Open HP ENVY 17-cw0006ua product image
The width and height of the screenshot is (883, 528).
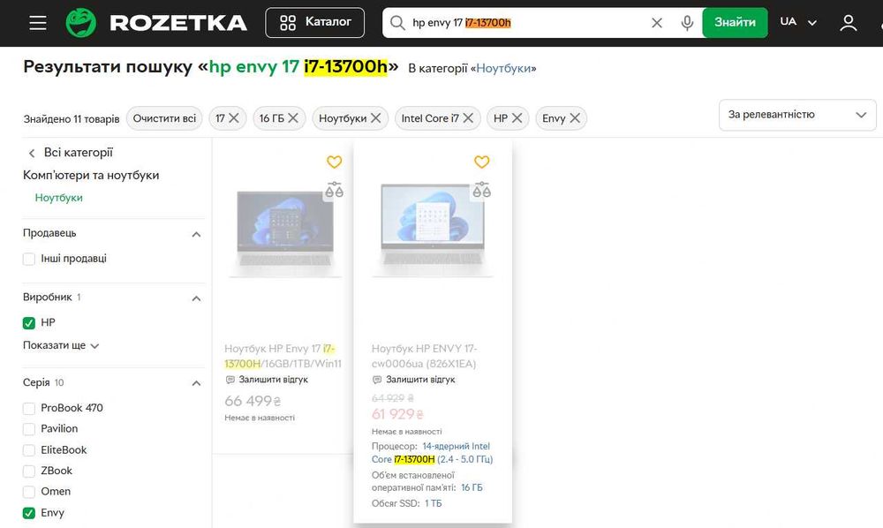pos(433,230)
